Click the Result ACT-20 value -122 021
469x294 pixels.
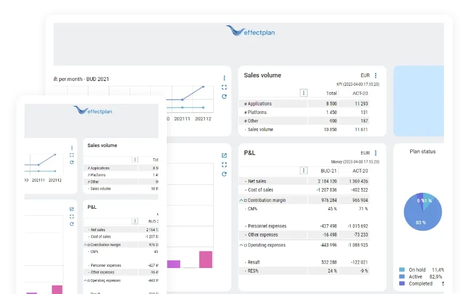click(x=359, y=263)
